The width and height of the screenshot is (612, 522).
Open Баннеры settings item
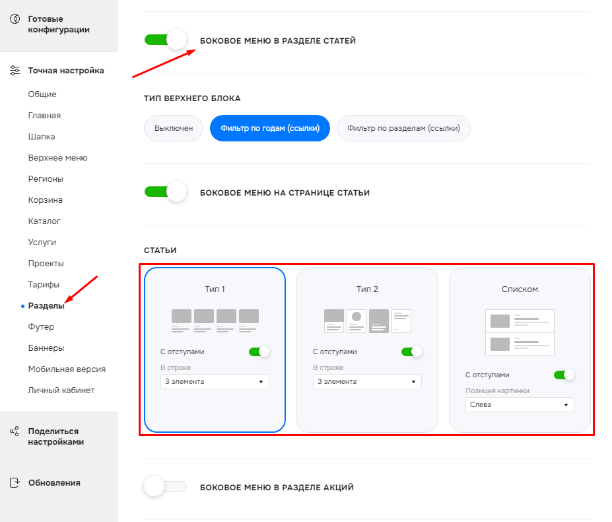point(46,348)
